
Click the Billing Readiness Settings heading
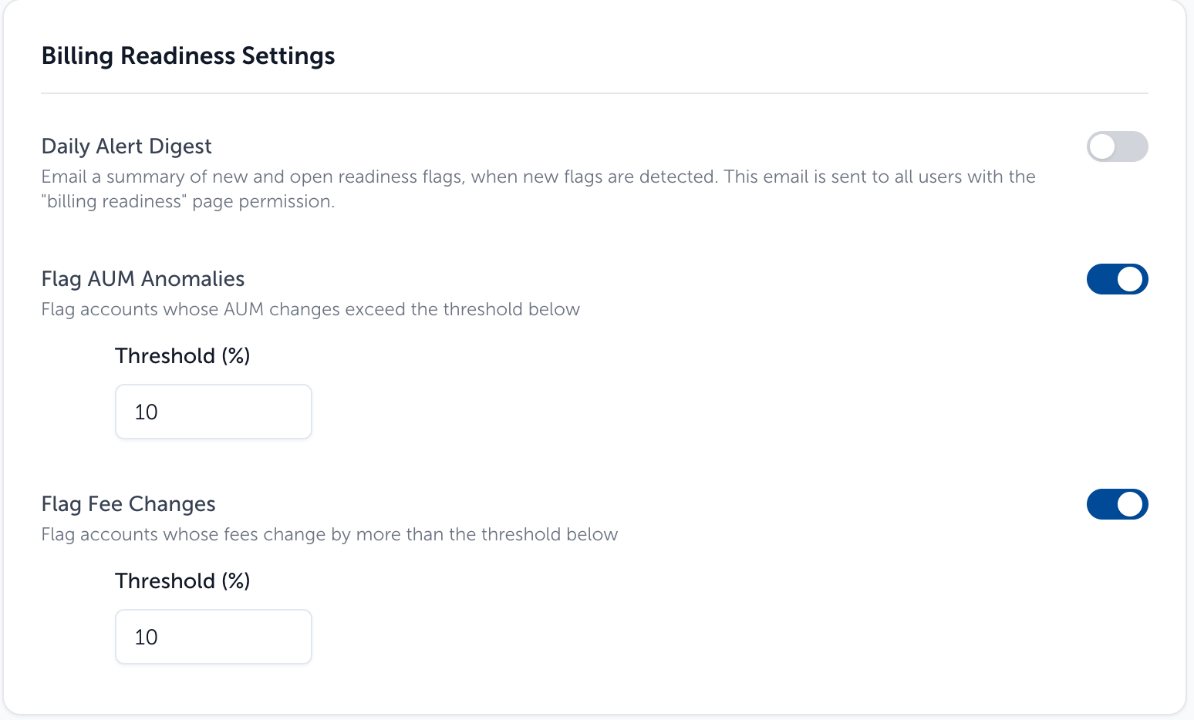point(188,56)
